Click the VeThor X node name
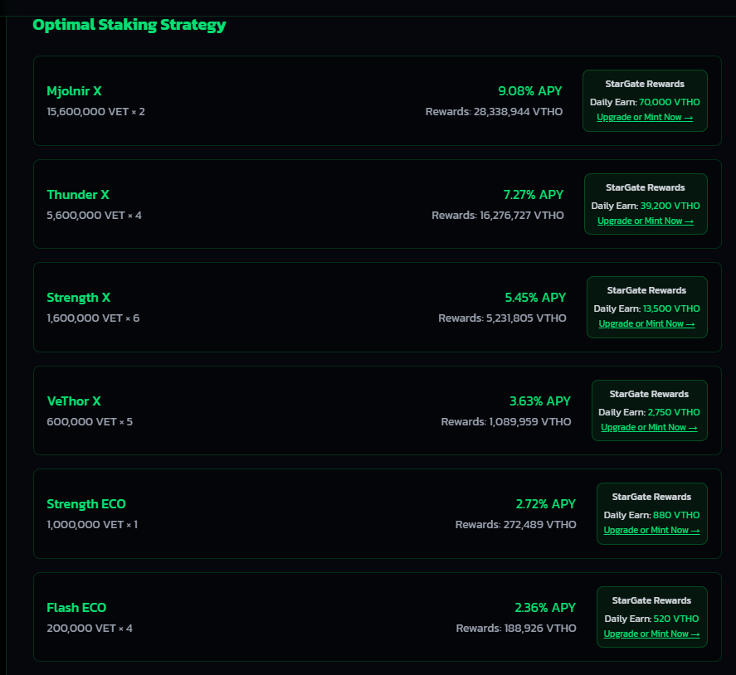Viewport: 736px width, 675px height. [x=74, y=401]
